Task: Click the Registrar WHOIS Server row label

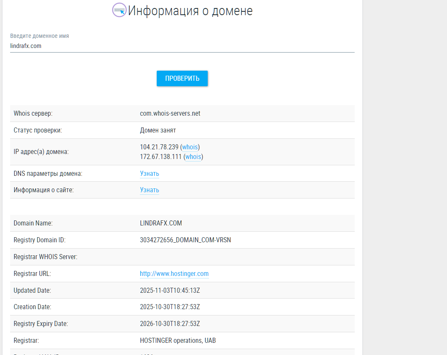Action: coord(46,257)
